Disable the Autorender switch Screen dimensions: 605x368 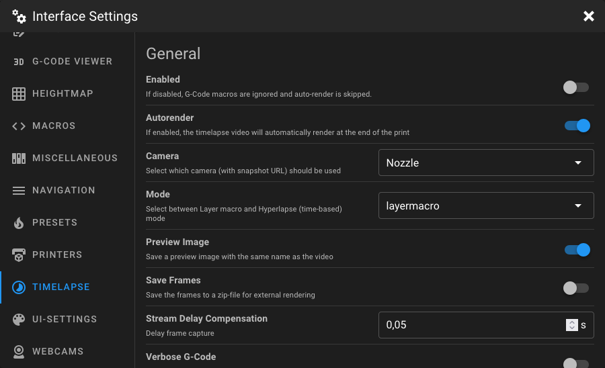(577, 126)
